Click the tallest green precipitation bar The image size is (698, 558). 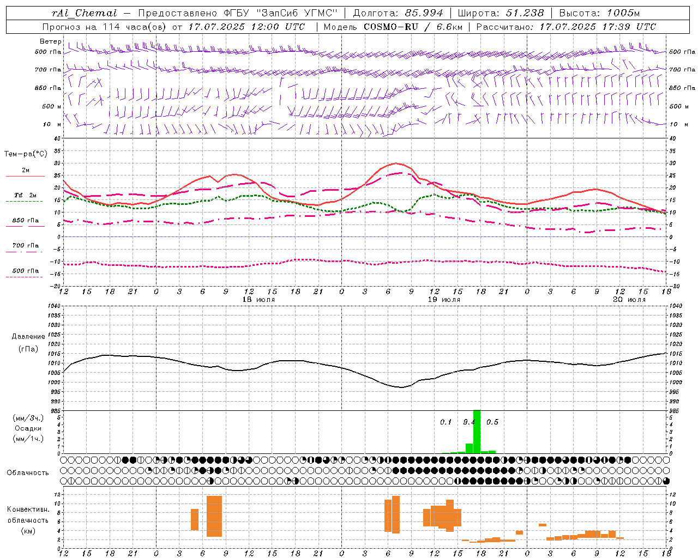pyautogui.click(x=477, y=432)
